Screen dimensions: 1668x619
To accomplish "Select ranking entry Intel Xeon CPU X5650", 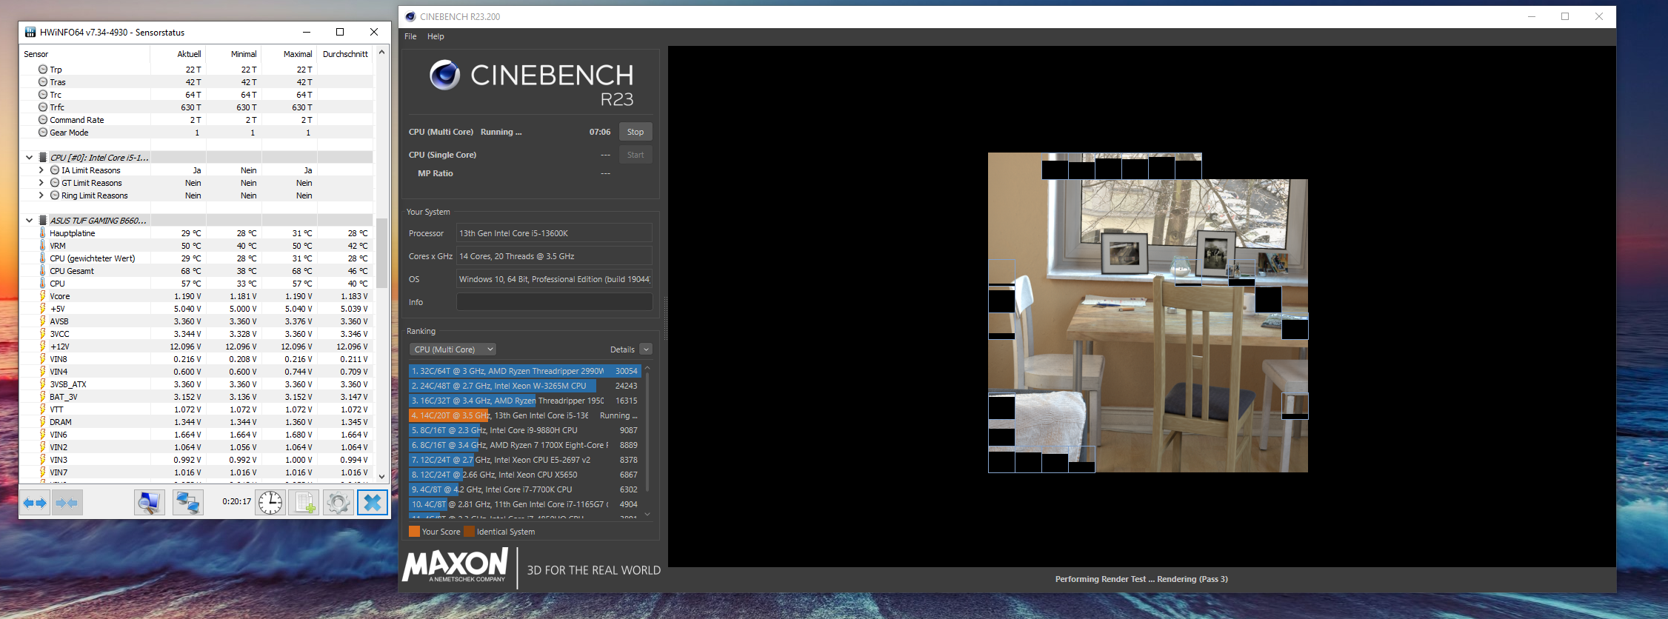I will pos(524,475).
